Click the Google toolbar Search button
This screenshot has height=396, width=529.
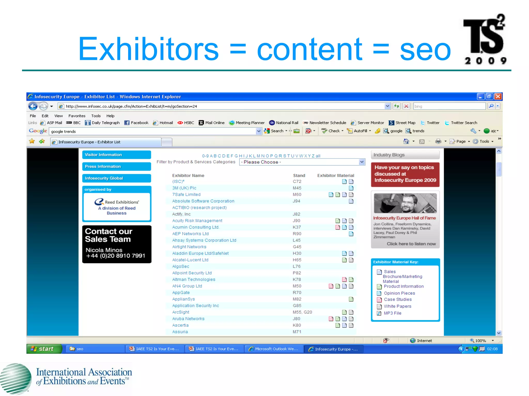(x=274, y=131)
